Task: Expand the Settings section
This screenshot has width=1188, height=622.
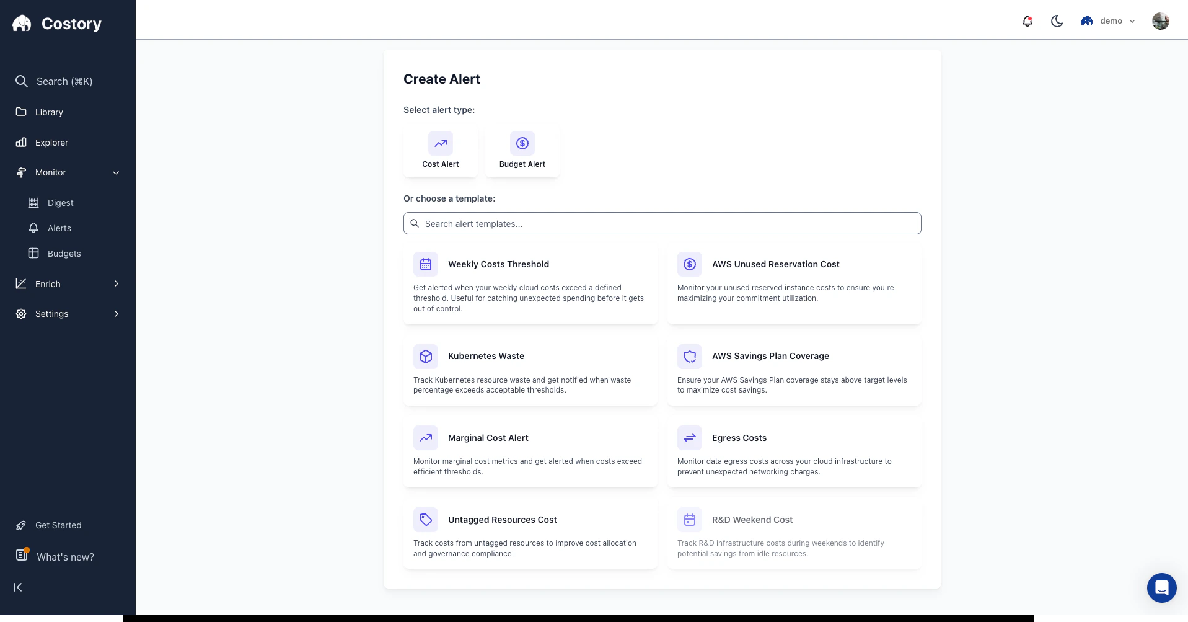Action: (x=67, y=314)
